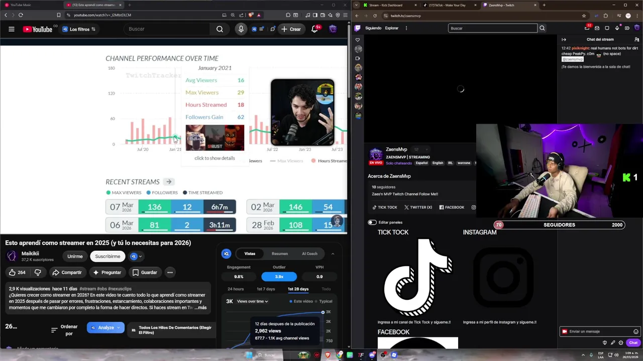Open Los filtros vidIQ filter chip
Image resolution: width=643 pixels, height=361 pixels.
pyautogui.click(x=79, y=29)
